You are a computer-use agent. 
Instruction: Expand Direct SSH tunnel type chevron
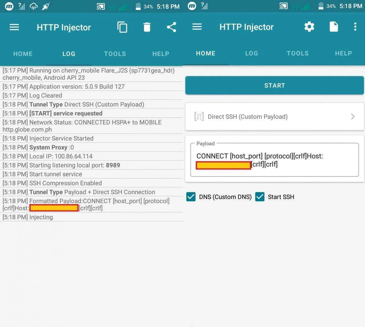(x=353, y=117)
